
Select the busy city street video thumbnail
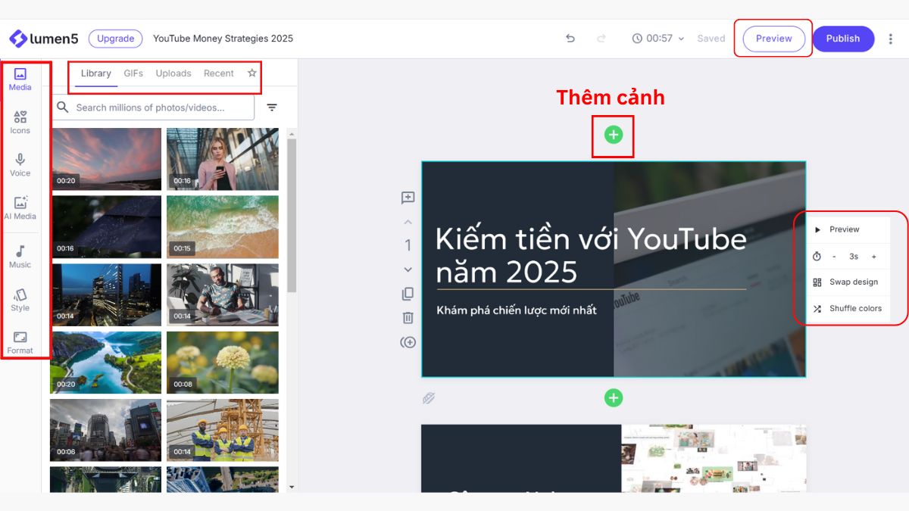(x=106, y=430)
